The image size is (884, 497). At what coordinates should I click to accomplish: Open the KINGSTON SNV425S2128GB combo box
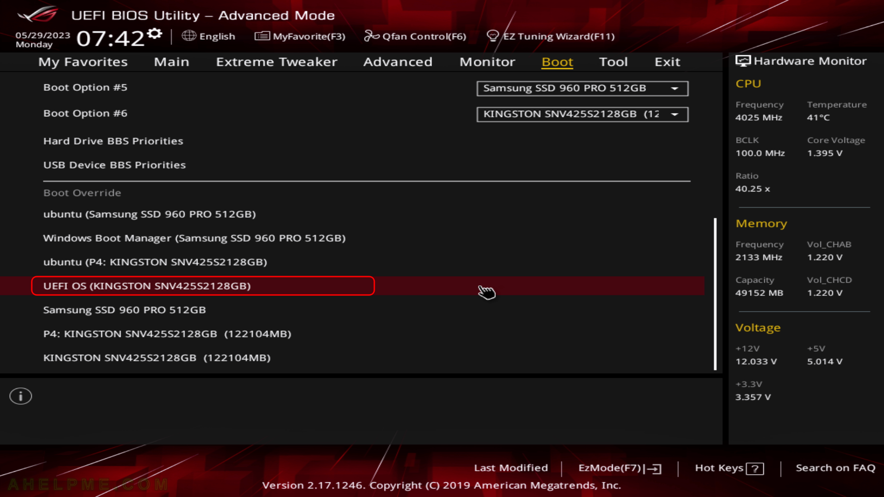coord(582,114)
